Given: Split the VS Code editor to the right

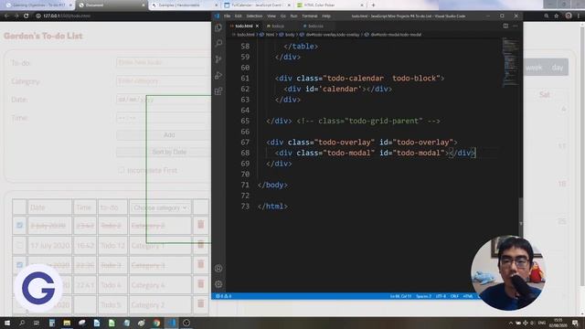Looking at the screenshot, I should (505, 26).
